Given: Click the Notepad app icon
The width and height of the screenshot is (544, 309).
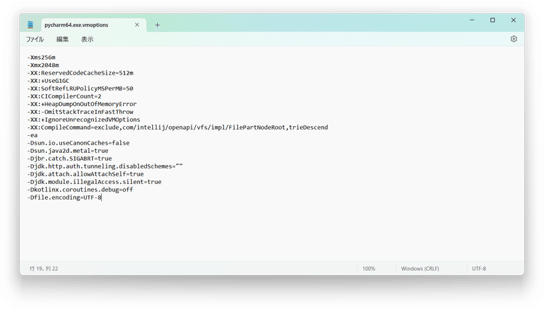Looking at the screenshot, I should pos(31,24).
